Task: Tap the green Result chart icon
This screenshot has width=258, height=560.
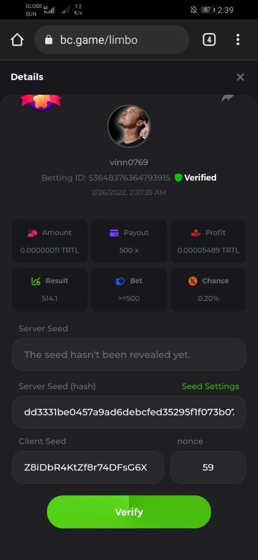Action: [x=36, y=281]
